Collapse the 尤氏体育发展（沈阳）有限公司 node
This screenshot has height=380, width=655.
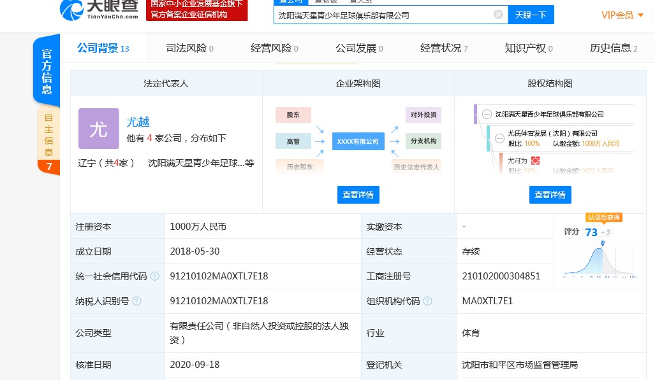click(499, 138)
